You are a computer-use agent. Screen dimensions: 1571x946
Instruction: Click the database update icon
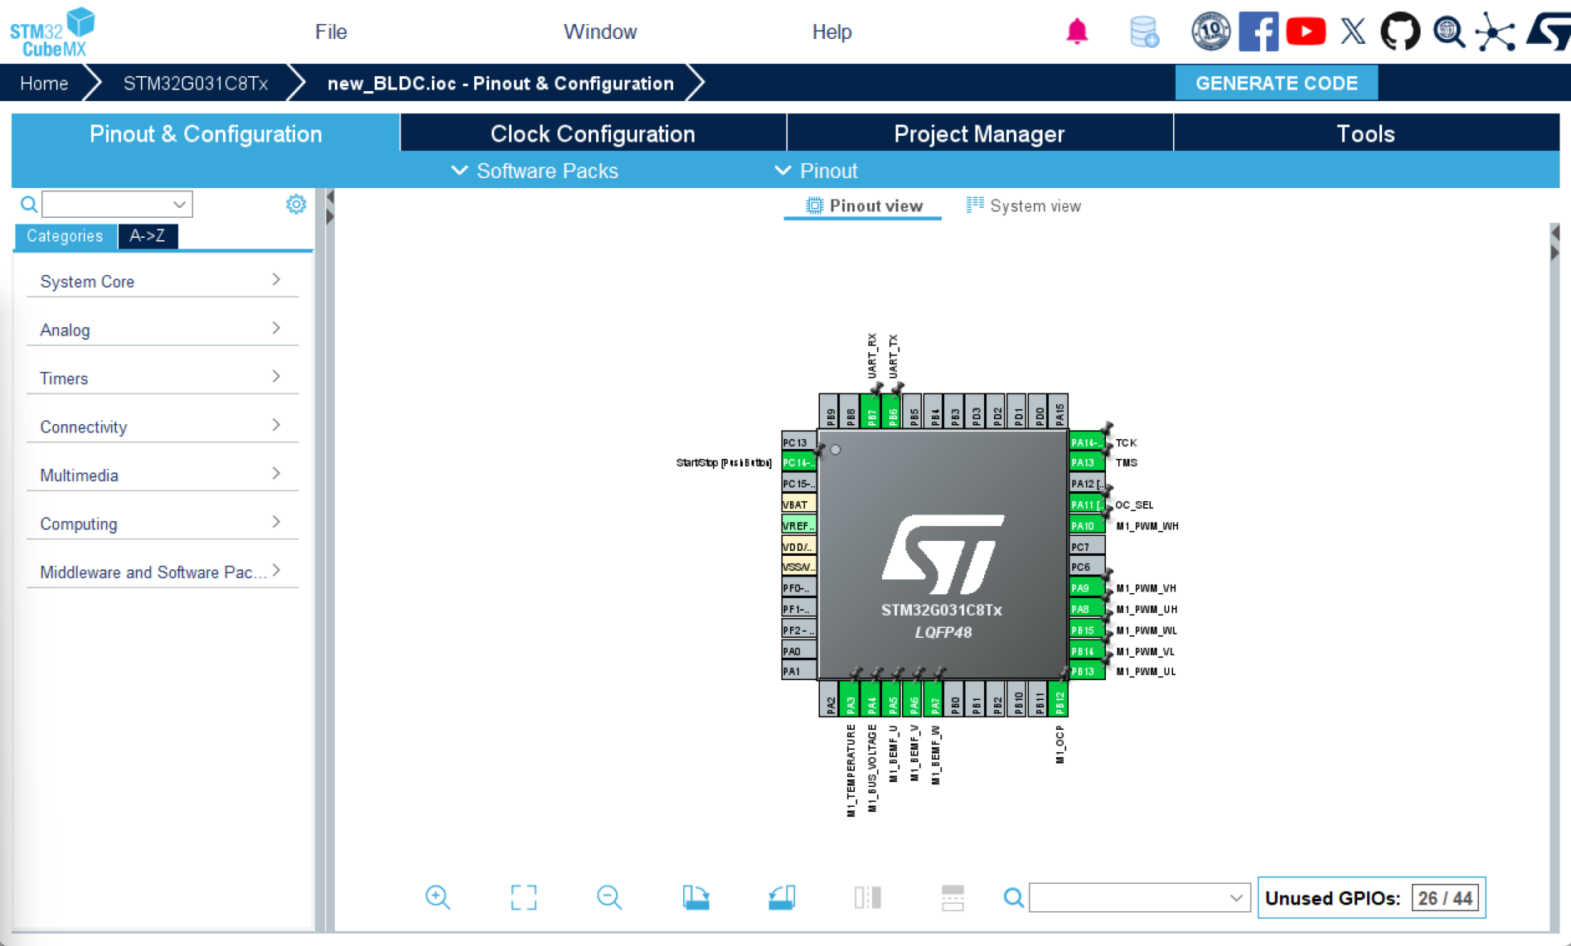point(1143,31)
